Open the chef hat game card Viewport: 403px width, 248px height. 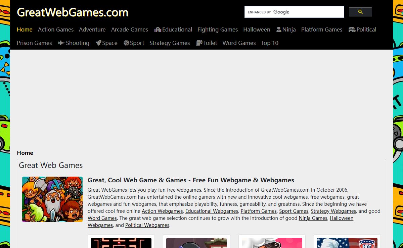[x=272, y=242]
